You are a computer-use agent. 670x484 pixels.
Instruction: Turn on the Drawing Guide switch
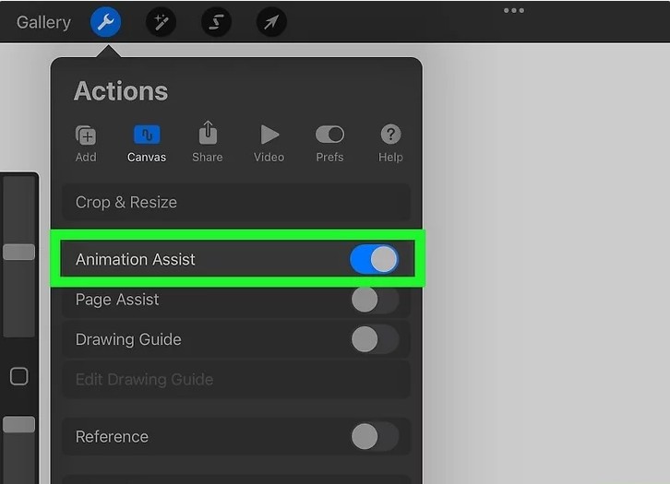click(375, 339)
